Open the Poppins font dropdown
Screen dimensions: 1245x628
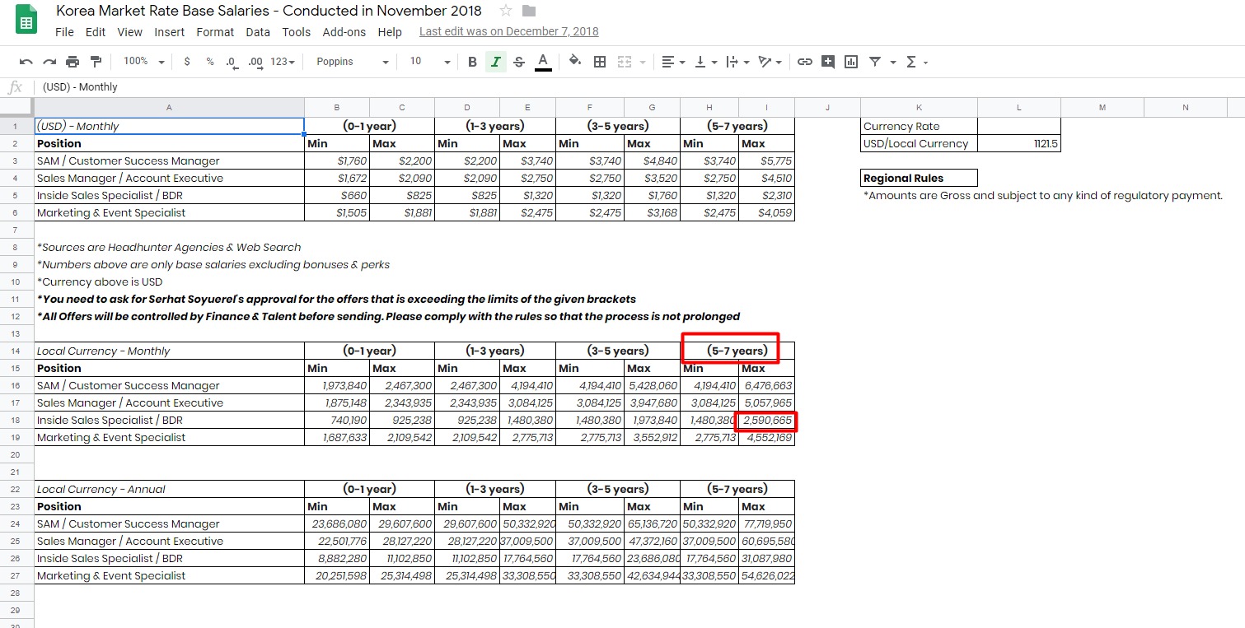click(352, 62)
